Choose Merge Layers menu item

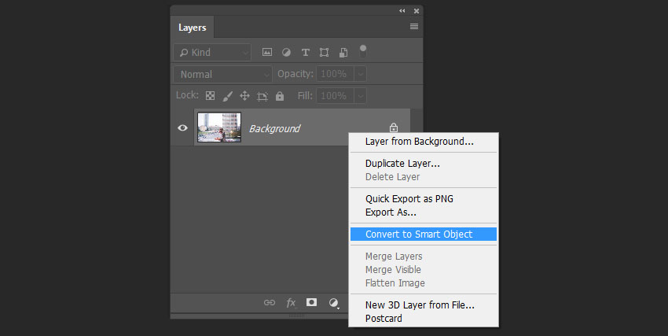click(424, 257)
